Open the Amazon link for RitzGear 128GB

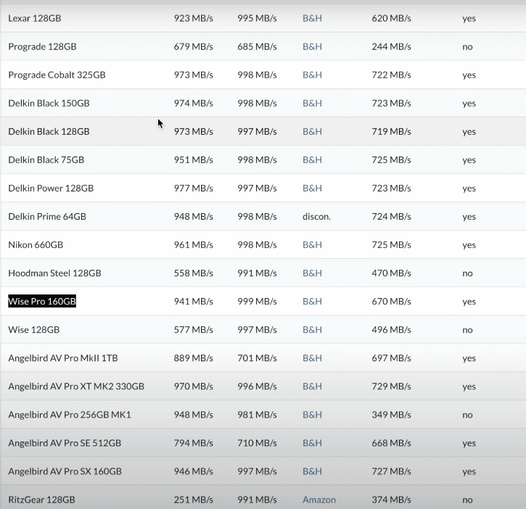tap(319, 500)
